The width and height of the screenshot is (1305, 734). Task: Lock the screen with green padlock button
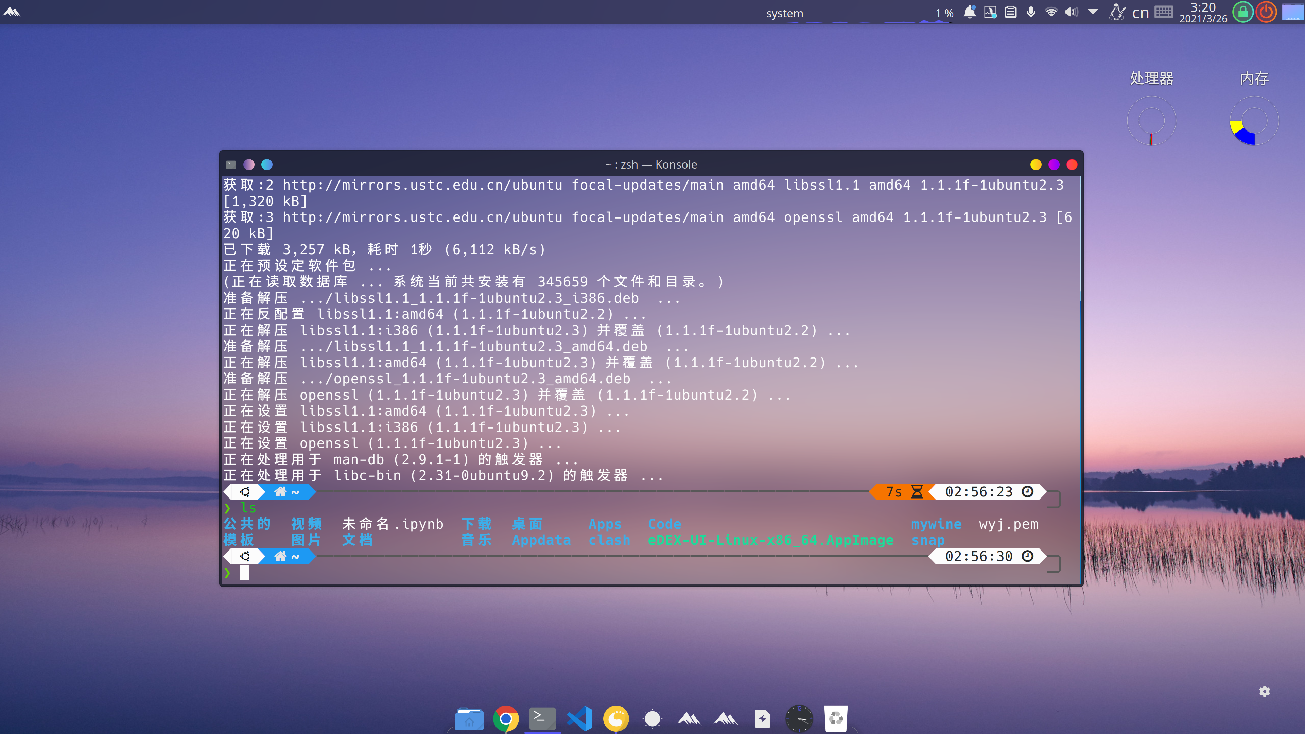(1243, 12)
